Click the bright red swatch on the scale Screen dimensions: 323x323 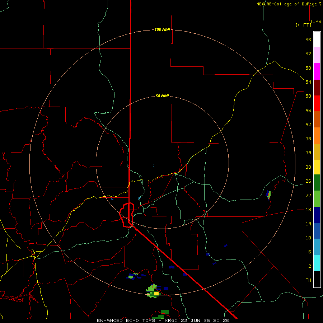317,103
